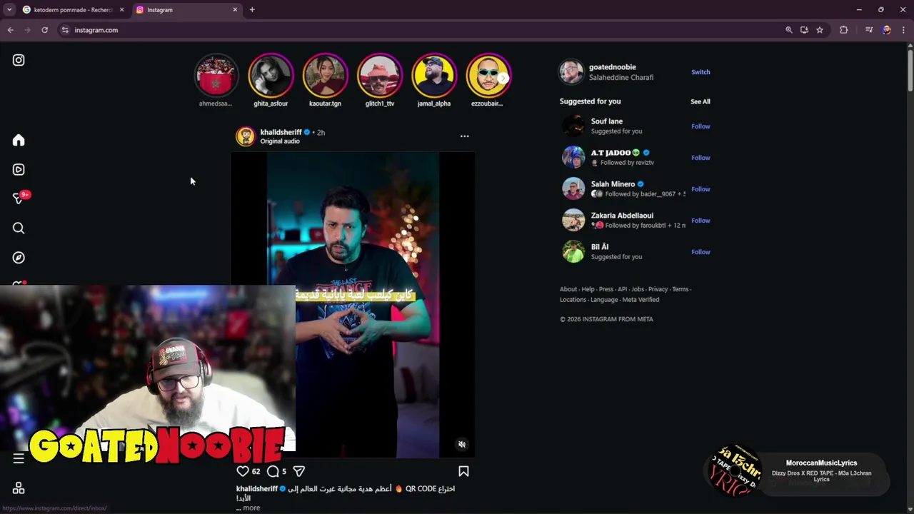Play the khalidsheriff video post
Image resolution: width=914 pixels, height=514 pixels.
pyautogui.click(x=353, y=305)
